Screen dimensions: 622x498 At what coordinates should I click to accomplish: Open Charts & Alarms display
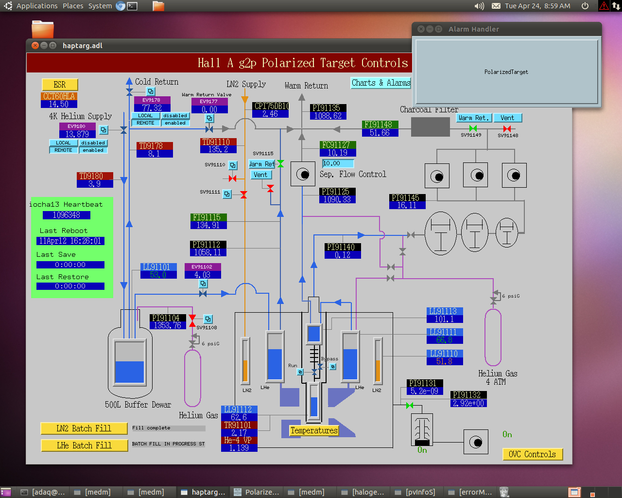pyautogui.click(x=381, y=83)
